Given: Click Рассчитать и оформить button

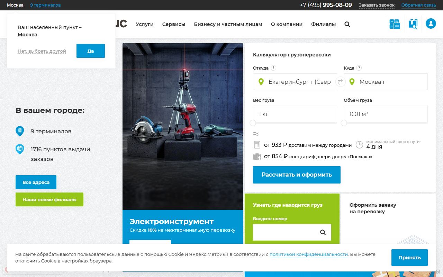Looking at the screenshot, I should tap(297, 175).
